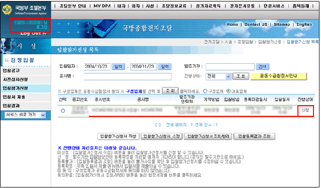
Task: Open the 시설 top menu
Action: pos(150,6)
